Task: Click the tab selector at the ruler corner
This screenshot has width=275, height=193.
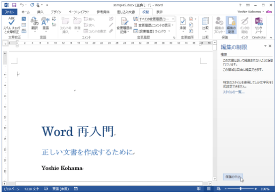Action: click(x=5, y=43)
